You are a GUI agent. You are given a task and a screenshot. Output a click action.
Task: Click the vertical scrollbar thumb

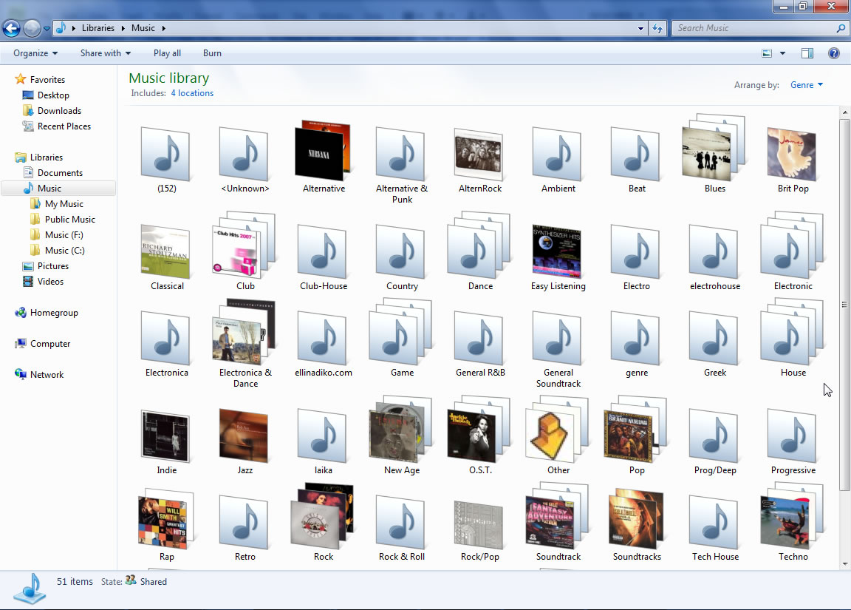pos(844,303)
